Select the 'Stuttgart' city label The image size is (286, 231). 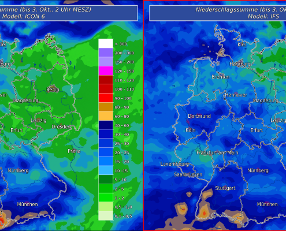[225, 188]
